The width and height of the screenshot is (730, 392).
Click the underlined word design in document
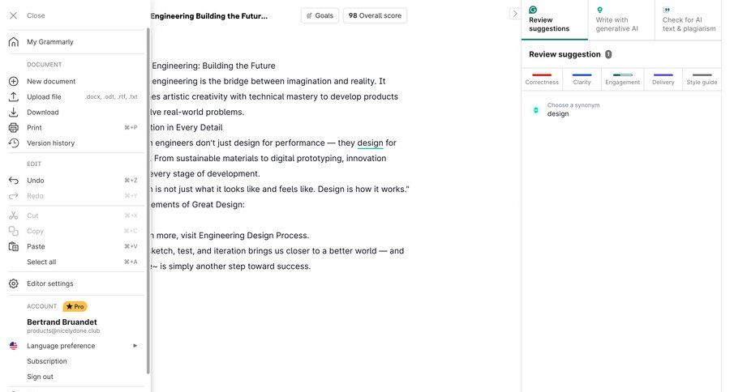370,143
